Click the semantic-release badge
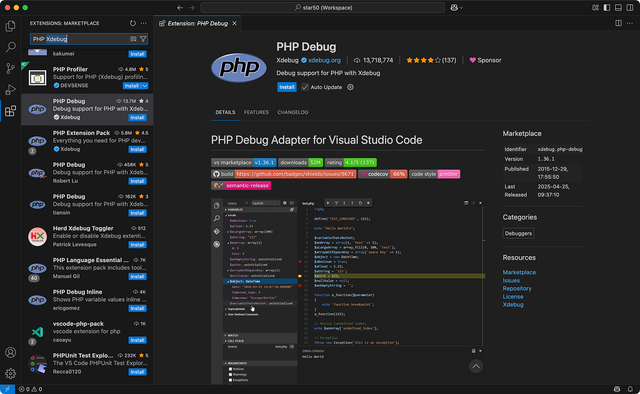 click(x=241, y=186)
